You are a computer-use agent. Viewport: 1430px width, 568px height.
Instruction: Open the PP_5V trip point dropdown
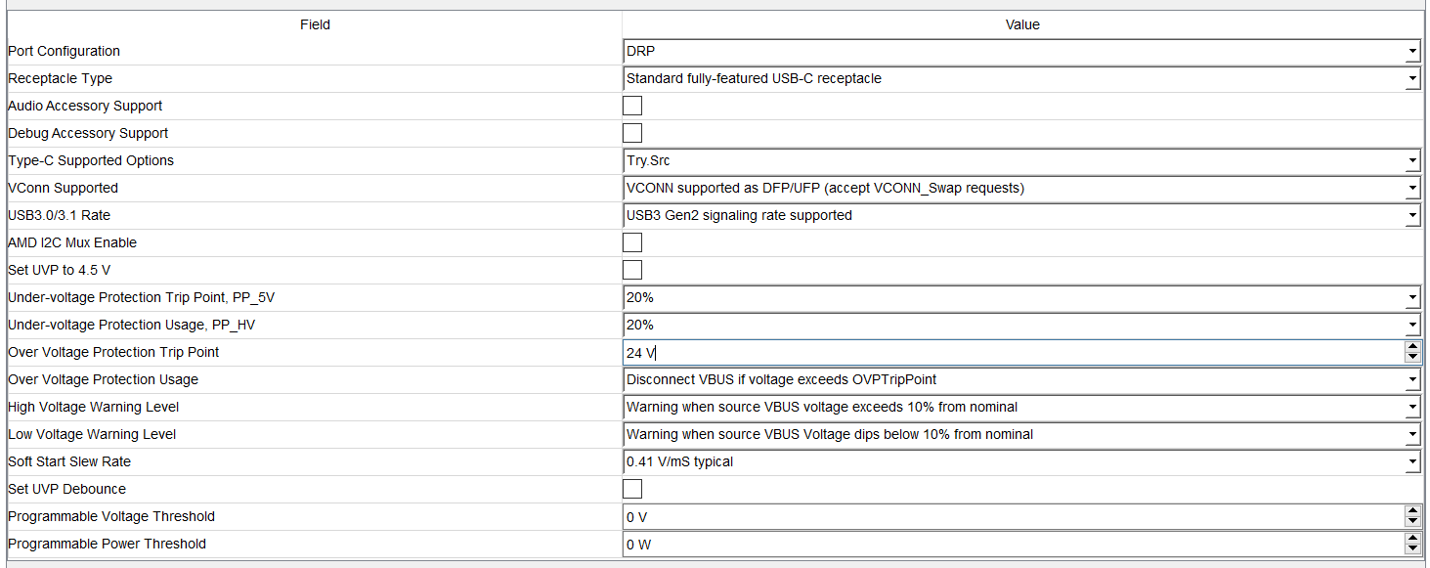pos(1412,297)
